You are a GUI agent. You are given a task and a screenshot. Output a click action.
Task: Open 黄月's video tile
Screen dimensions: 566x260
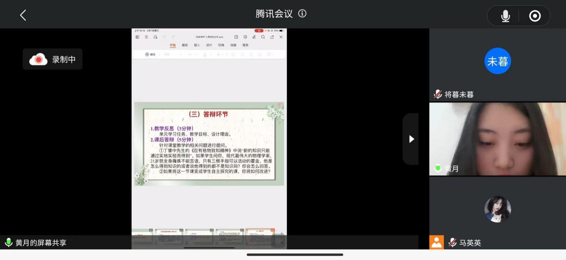[x=497, y=139]
